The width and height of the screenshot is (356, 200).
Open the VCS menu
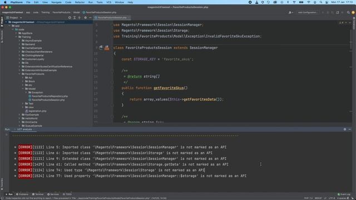(x=109, y=2)
